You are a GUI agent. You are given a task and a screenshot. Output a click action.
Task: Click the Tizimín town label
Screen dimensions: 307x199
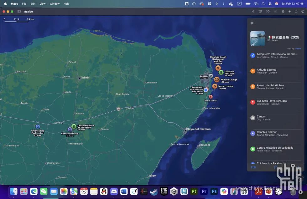point(85,78)
